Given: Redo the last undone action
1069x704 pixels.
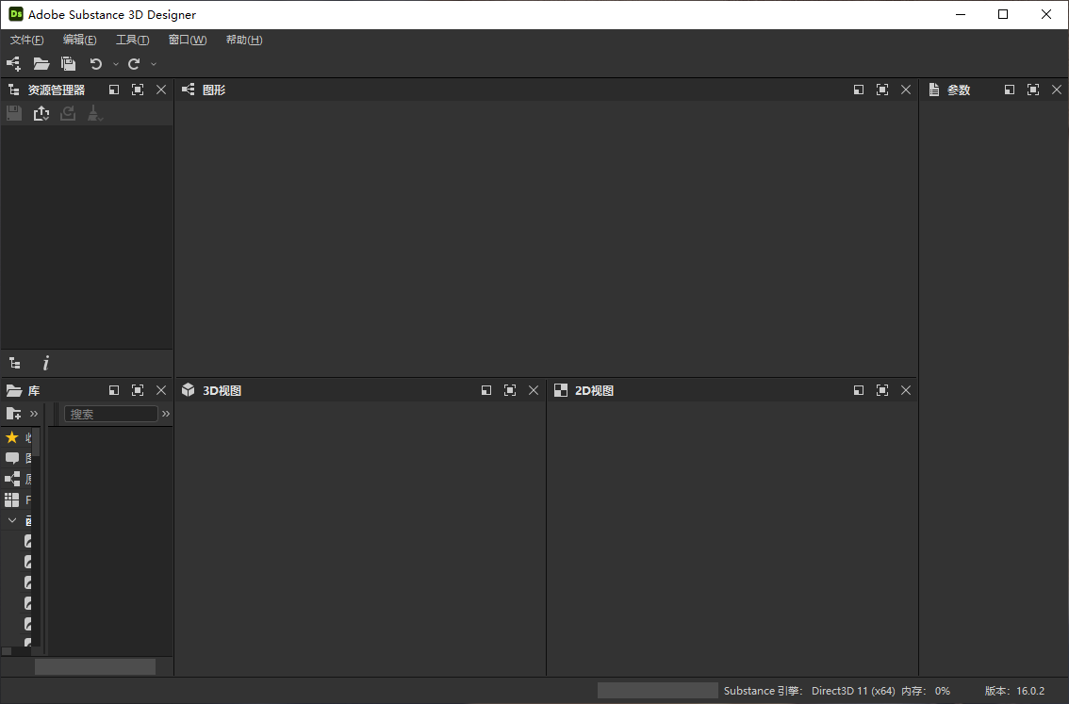Looking at the screenshot, I should point(134,63).
